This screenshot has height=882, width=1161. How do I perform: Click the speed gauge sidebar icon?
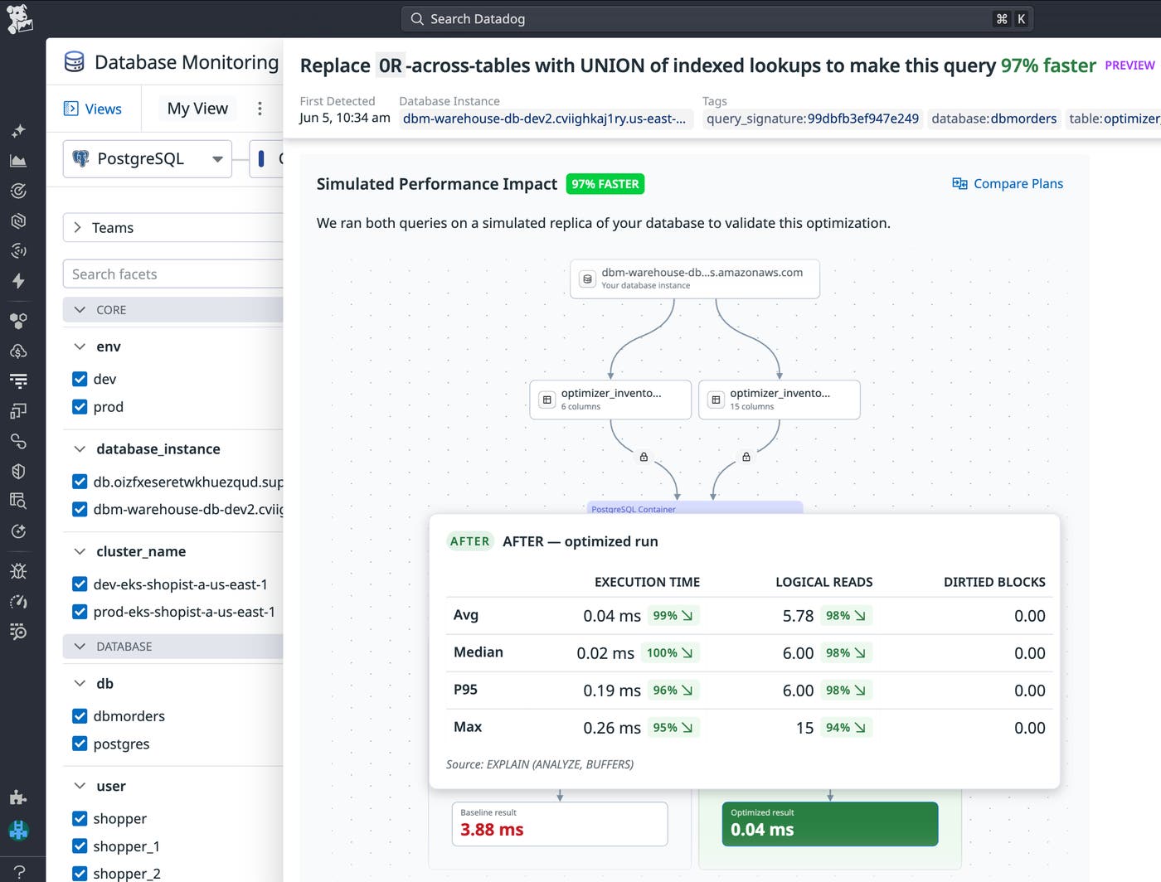18,601
